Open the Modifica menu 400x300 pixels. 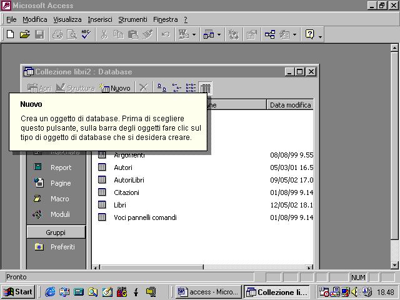pyautogui.click(x=35, y=19)
